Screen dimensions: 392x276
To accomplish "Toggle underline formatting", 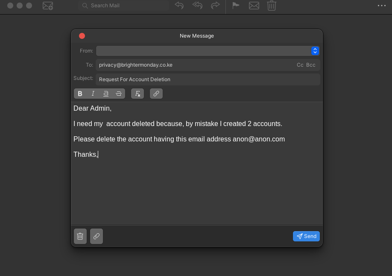I will coord(106,94).
